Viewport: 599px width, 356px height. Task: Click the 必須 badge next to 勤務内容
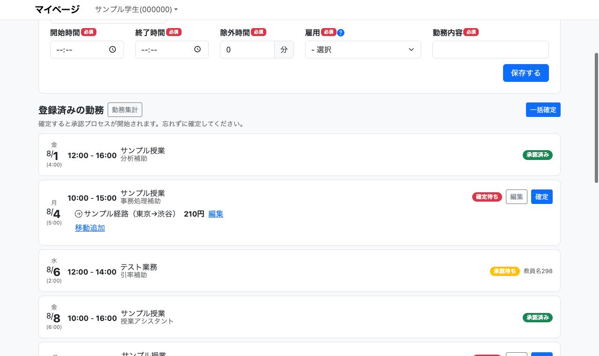[x=471, y=32]
